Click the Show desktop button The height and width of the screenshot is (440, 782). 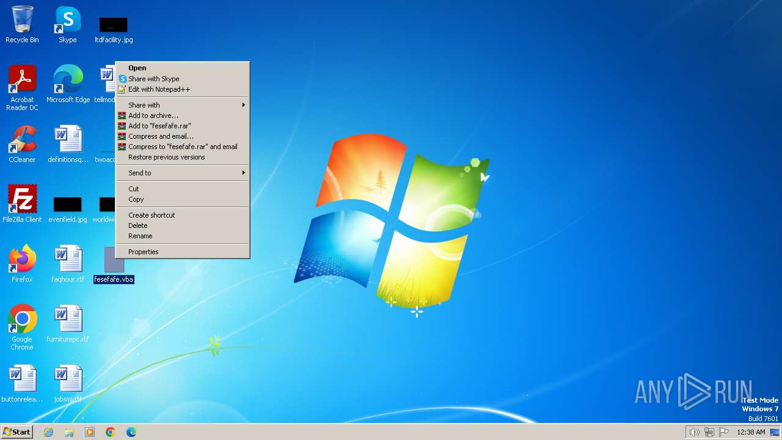[775, 432]
